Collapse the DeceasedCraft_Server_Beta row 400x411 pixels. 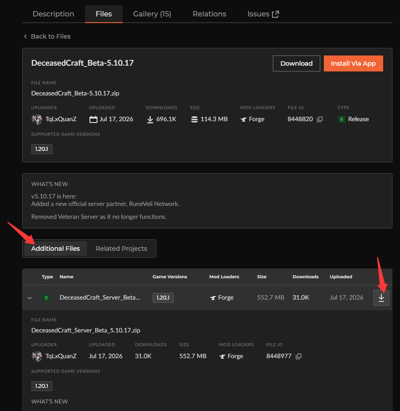(x=30, y=298)
